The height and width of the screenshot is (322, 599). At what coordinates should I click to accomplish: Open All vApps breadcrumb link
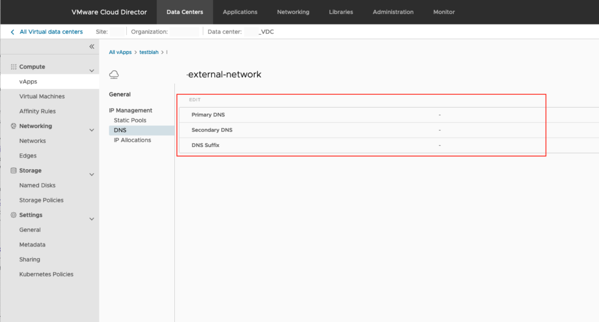pos(120,52)
